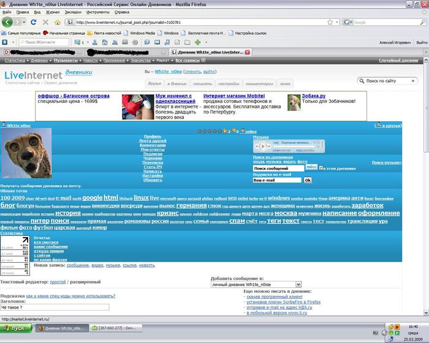Click the puppy thumbnail in Зобака.ру ad
The image size is (429, 343).
pyautogui.click(x=294, y=102)
